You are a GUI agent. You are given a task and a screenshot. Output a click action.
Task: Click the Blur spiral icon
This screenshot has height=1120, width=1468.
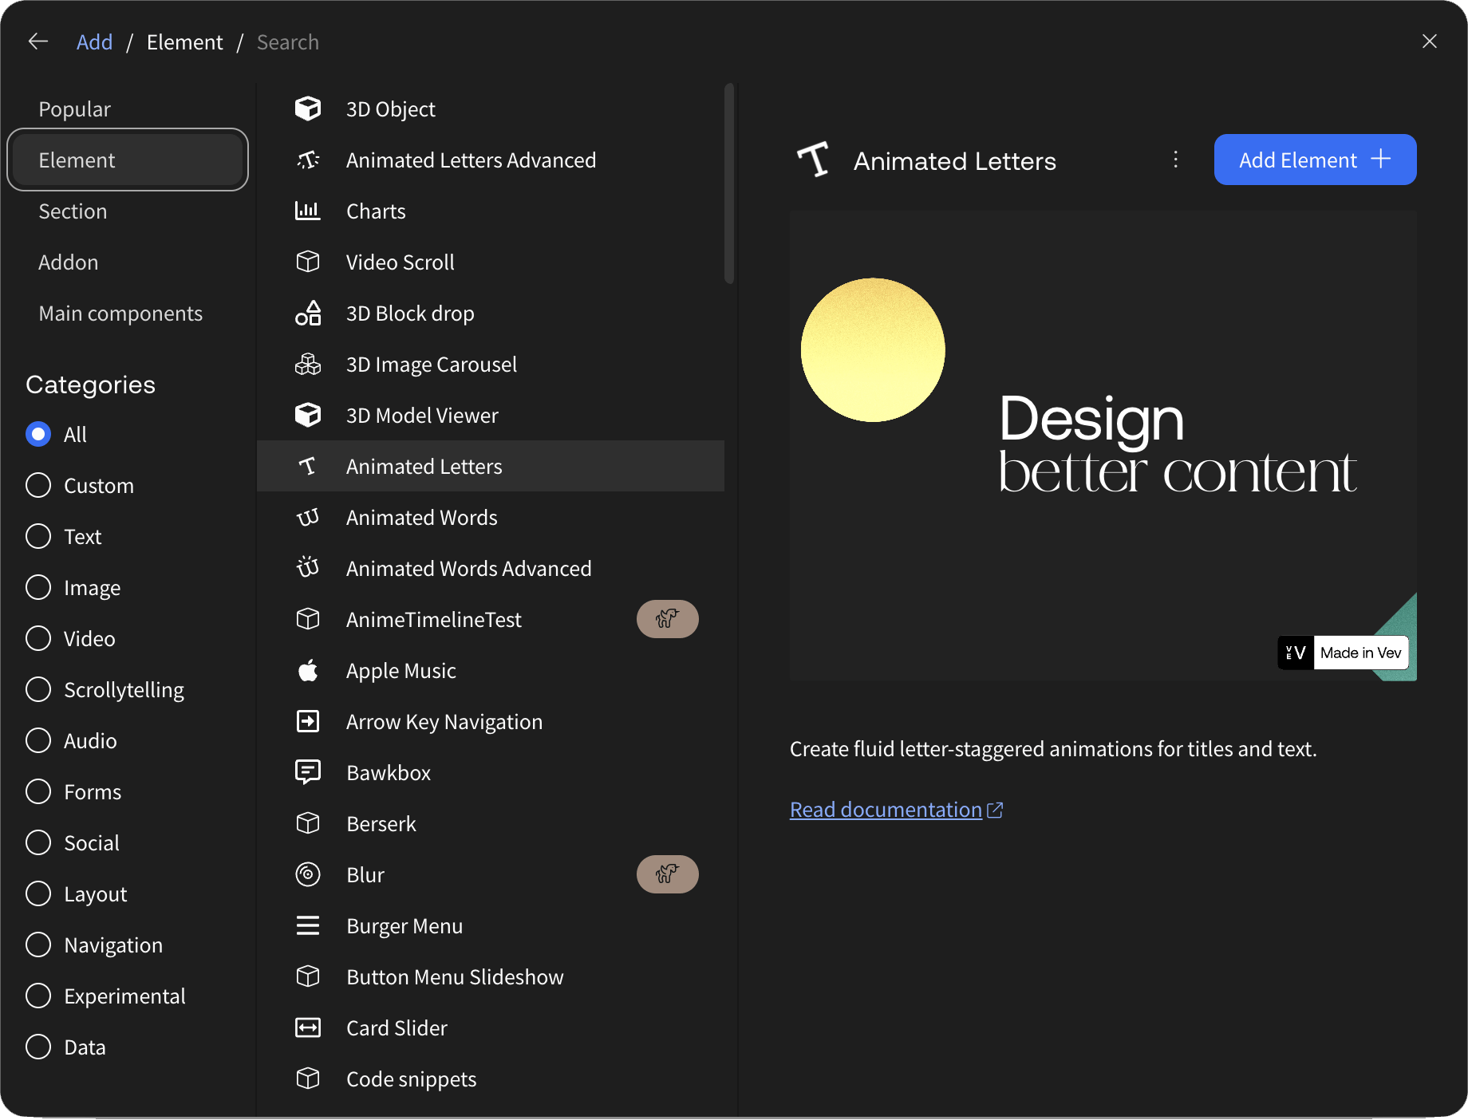(307, 875)
